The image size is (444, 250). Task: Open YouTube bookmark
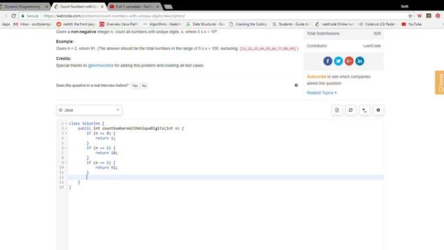click(x=411, y=24)
